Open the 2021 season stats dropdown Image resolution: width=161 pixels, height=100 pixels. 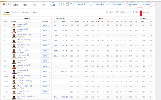click(123, 12)
